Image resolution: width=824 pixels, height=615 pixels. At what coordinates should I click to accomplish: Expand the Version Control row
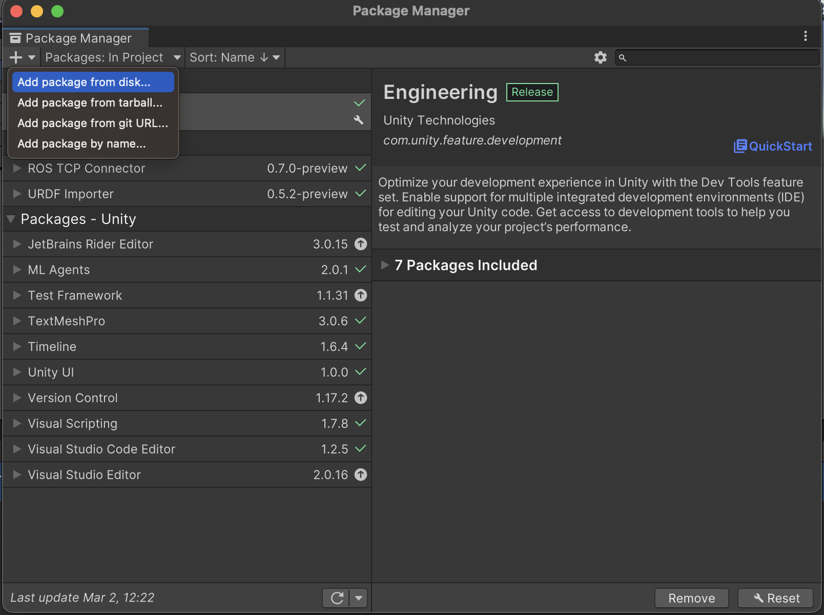tap(17, 398)
